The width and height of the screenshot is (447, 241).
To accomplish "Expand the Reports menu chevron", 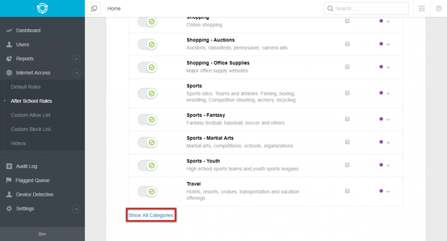I will pos(76,59).
